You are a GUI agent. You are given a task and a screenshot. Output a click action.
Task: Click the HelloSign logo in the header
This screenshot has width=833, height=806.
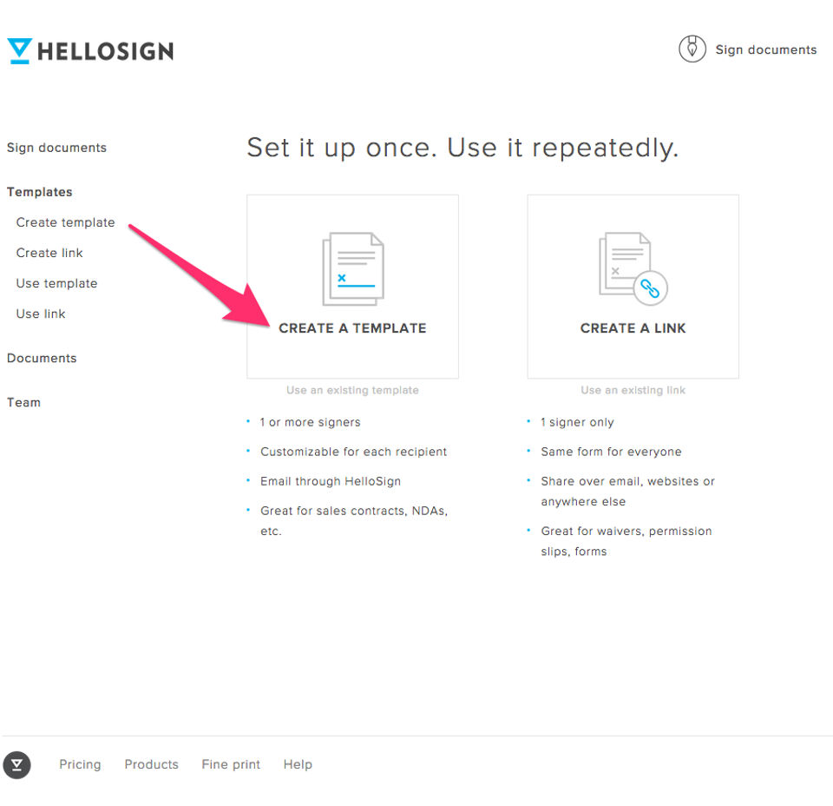pos(90,51)
